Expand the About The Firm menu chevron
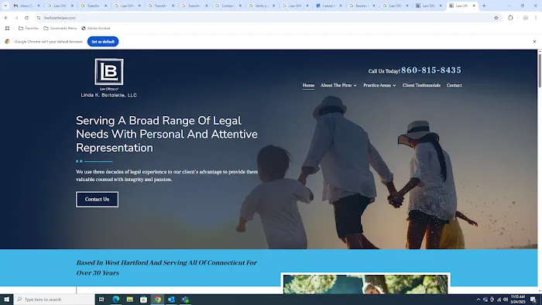Image resolution: width=542 pixels, height=305 pixels. (x=355, y=85)
